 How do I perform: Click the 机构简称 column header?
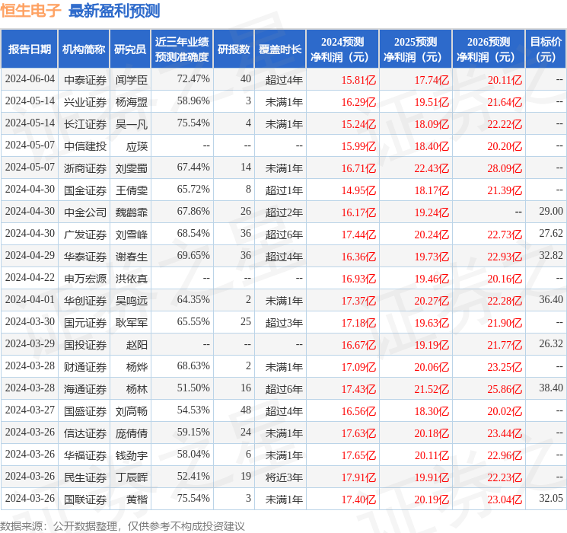pyautogui.click(x=84, y=49)
